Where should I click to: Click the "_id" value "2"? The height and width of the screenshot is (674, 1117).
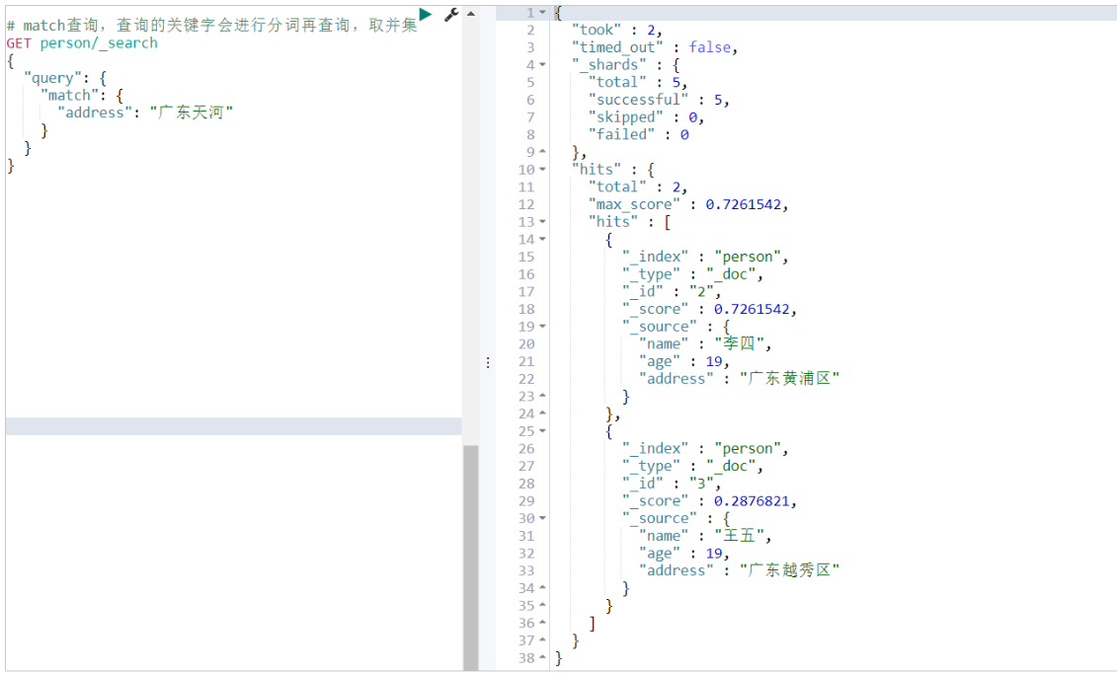(701, 292)
